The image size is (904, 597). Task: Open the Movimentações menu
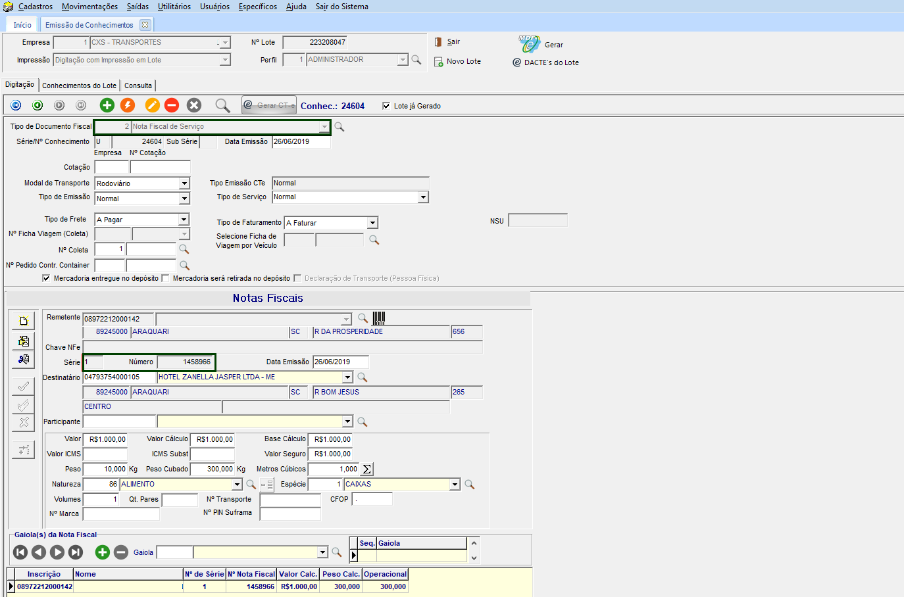pyautogui.click(x=89, y=7)
